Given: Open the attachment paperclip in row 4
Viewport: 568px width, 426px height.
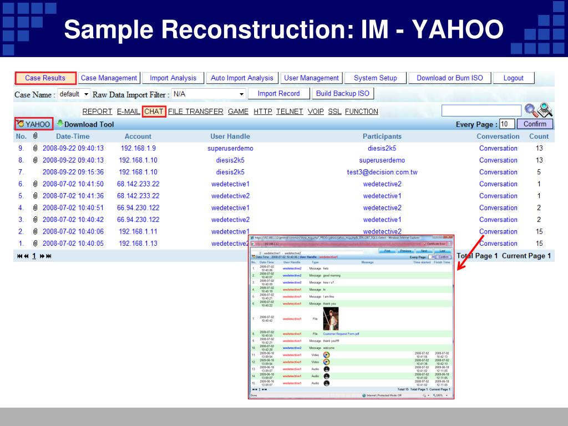Looking at the screenshot, I should point(35,208).
